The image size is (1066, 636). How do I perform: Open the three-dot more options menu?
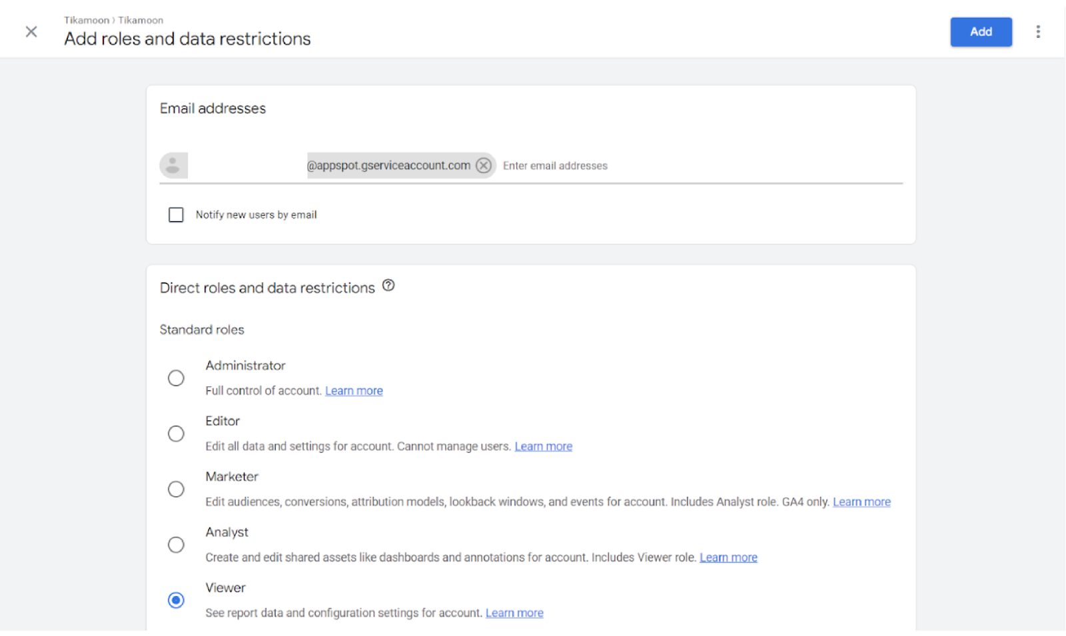pyautogui.click(x=1037, y=31)
